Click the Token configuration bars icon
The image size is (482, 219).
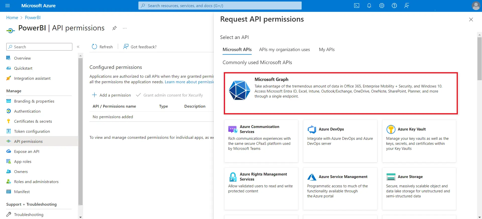tap(9, 131)
